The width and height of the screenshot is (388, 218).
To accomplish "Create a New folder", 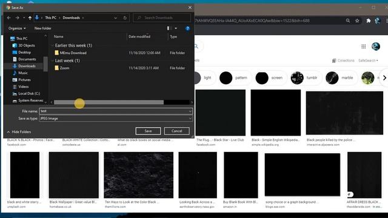I will (43, 28).
